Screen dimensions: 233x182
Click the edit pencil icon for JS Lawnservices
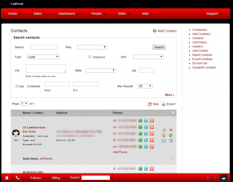164,130
